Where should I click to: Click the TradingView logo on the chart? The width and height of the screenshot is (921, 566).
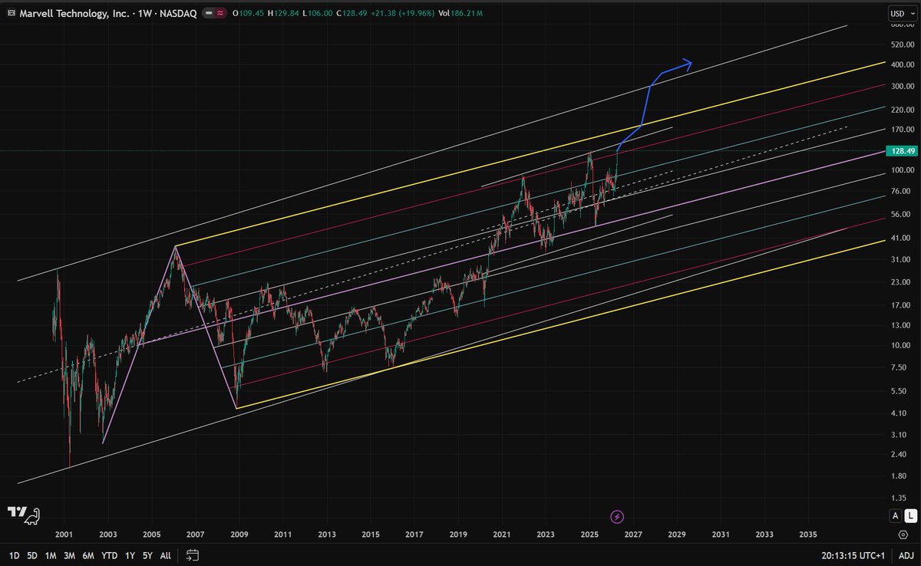pyautogui.click(x=23, y=515)
